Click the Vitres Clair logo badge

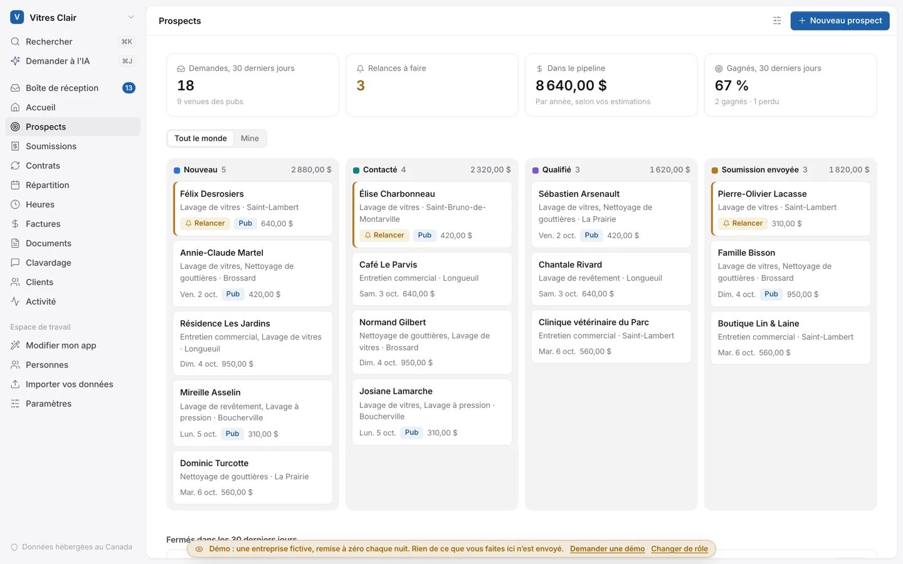[x=17, y=18]
